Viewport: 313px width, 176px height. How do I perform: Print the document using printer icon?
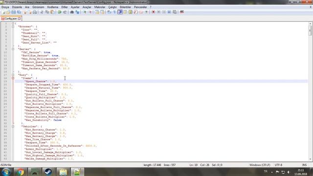[35, 12]
